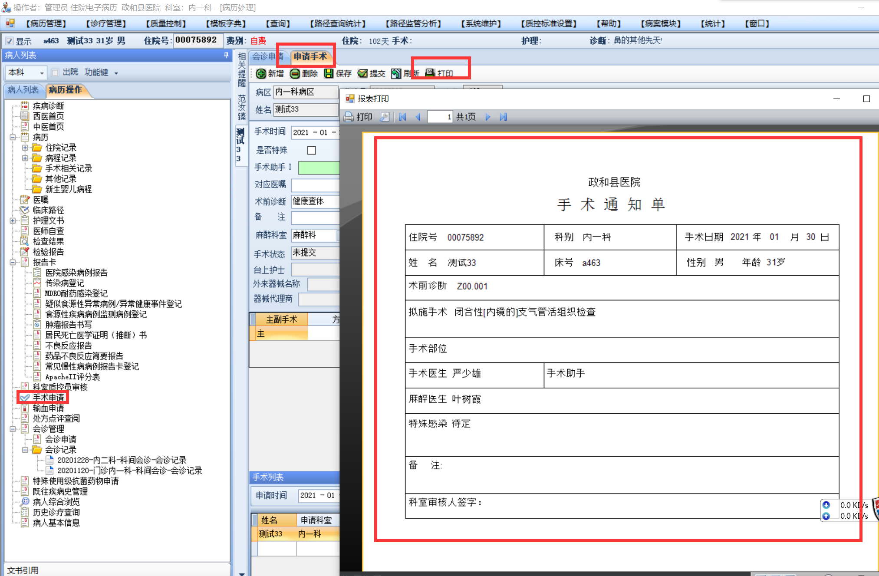Image resolution: width=879 pixels, height=576 pixels.
Task: Click the 删除 delete icon
Action: (x=295, y=74)
